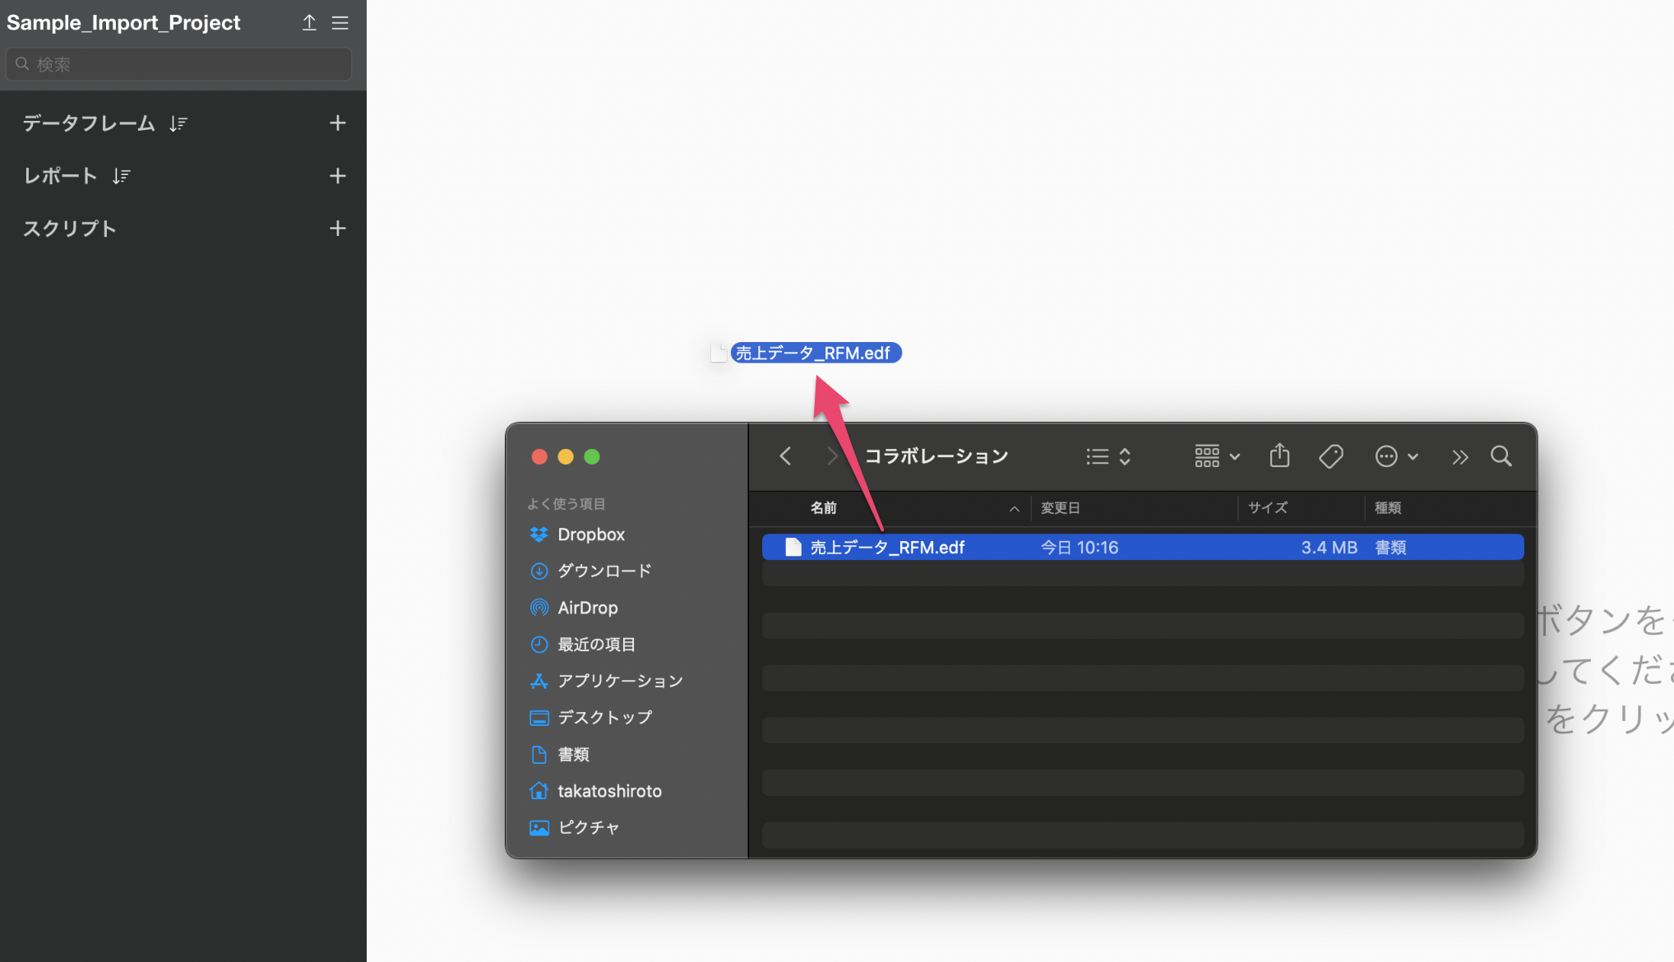The height and width of the screenshot is (962, 1674).
Task: Sort by 名前 column header
Action: point(824,508)
